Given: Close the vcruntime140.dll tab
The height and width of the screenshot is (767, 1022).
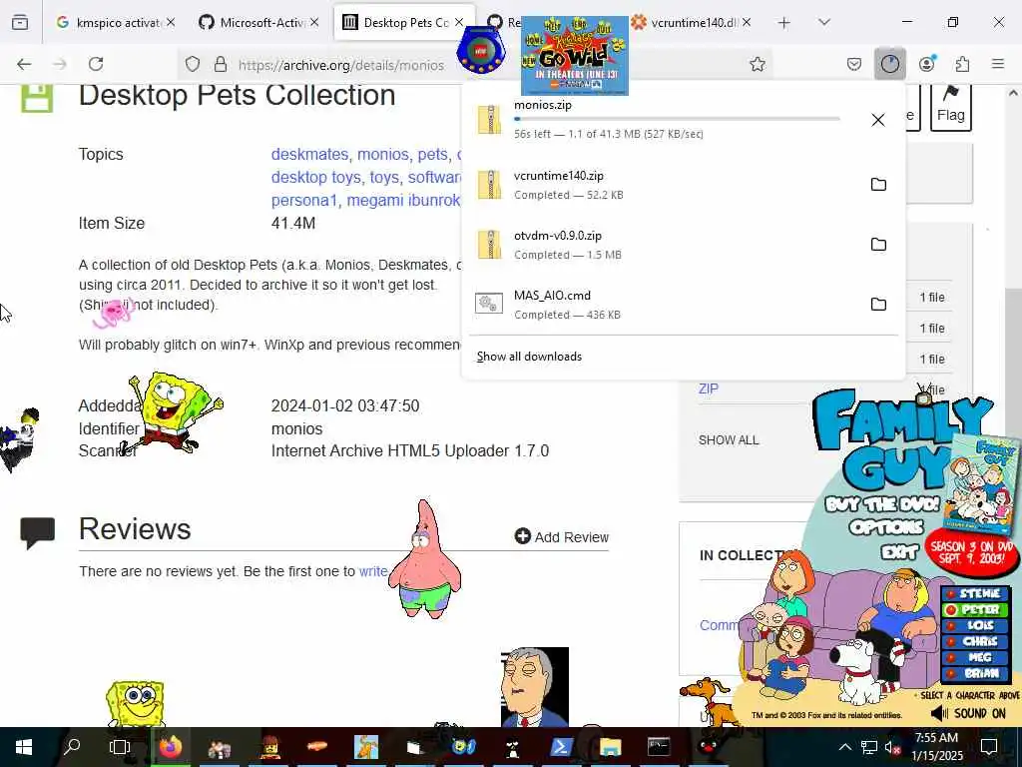Looking at the screenshot, I should [x=747, y=22].
